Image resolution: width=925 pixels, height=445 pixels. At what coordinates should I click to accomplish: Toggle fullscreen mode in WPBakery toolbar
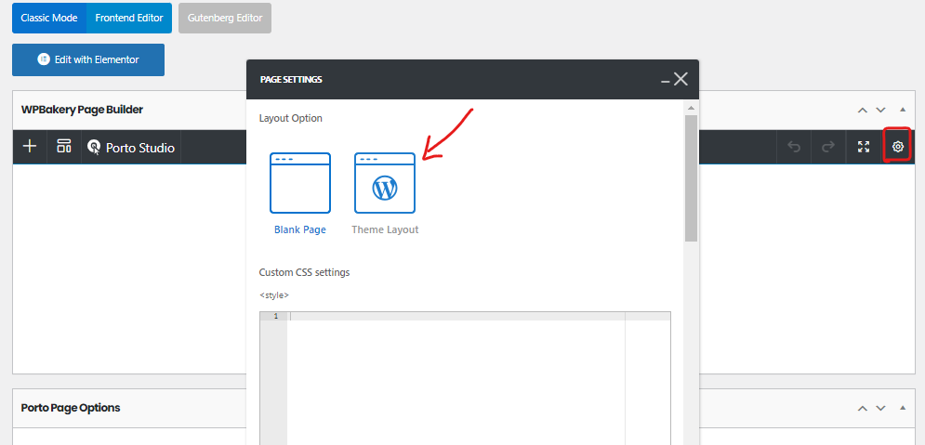click(x=864, y=147)
